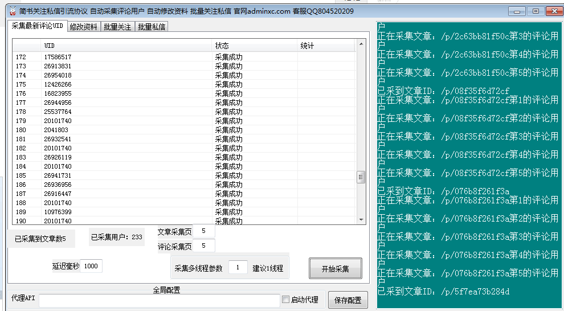Click the 已采集到文章数5 label
Image resolution: width=564 pixels, height=311 pixels.
click(40, 239)
